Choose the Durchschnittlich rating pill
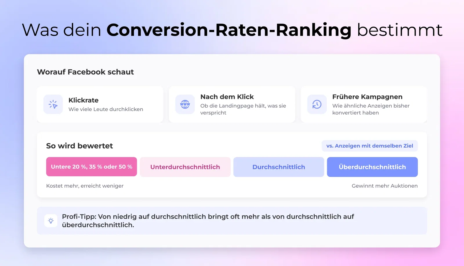 click(279, 167)
